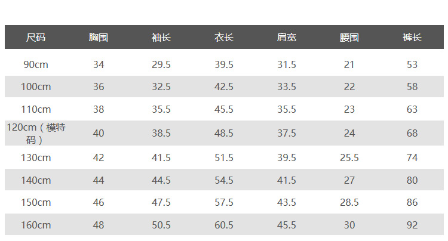Select the 34 chest value for 90cm
Screen dimensions: 448x241
(99, 64)
